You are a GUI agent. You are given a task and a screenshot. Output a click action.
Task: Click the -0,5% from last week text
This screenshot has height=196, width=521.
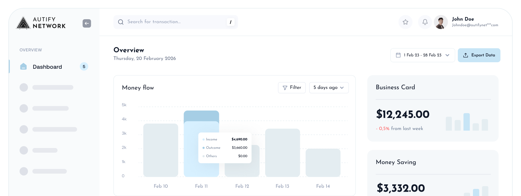[x=399, y=128]
